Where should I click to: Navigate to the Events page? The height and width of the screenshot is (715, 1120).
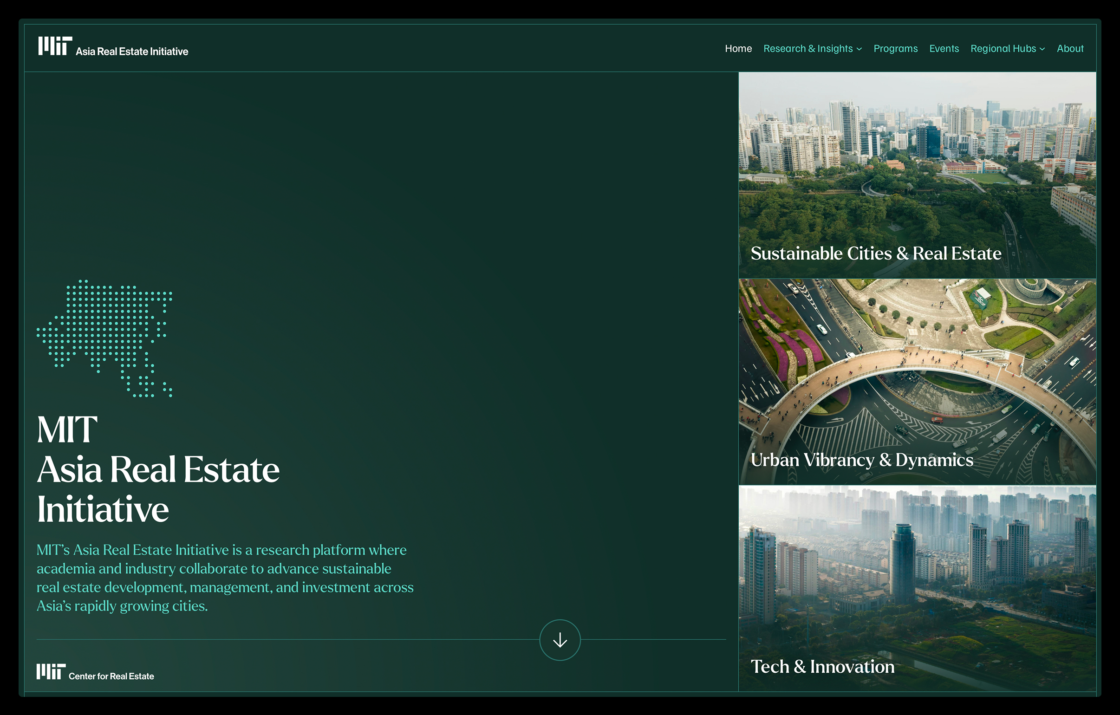[x=944, y=49]
